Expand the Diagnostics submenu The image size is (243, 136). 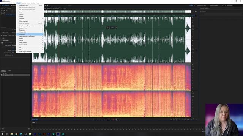click(30, 30)
